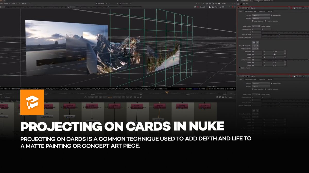Toggle Card8 receive shadow checkbox
This screenshot has width=309, height=173.
click(x=265, y=21)
